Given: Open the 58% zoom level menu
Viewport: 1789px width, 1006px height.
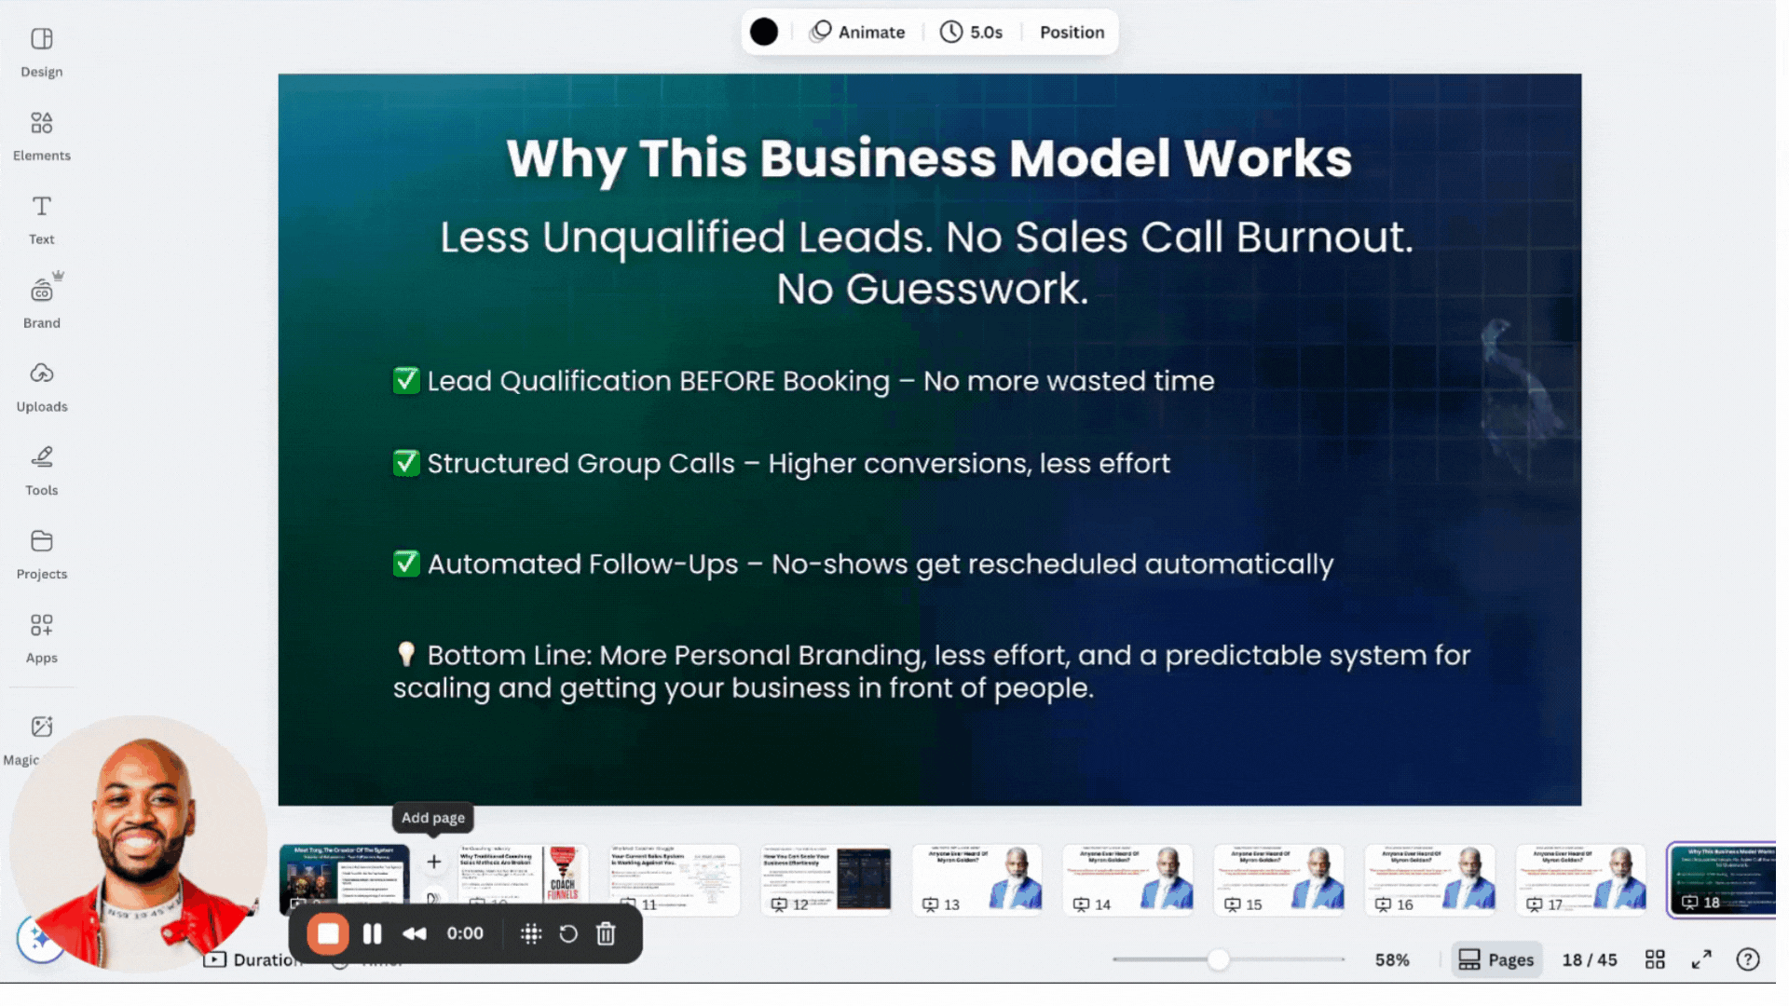Looking at the screenshot, I should (1392, 959).
